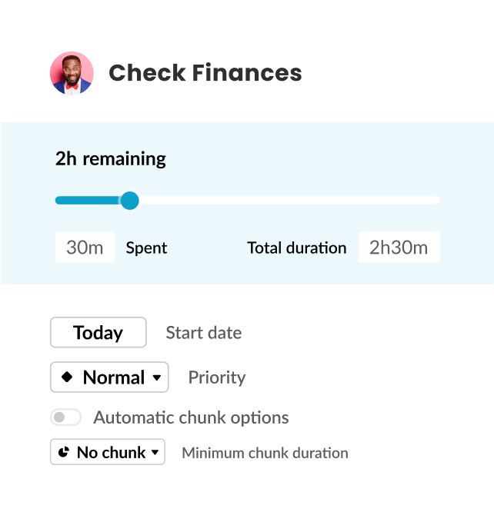Click the Start date label

coord(203,333)
